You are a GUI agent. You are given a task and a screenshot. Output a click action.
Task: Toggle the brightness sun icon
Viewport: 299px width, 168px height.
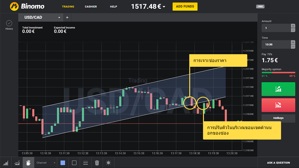click(108, 163)
